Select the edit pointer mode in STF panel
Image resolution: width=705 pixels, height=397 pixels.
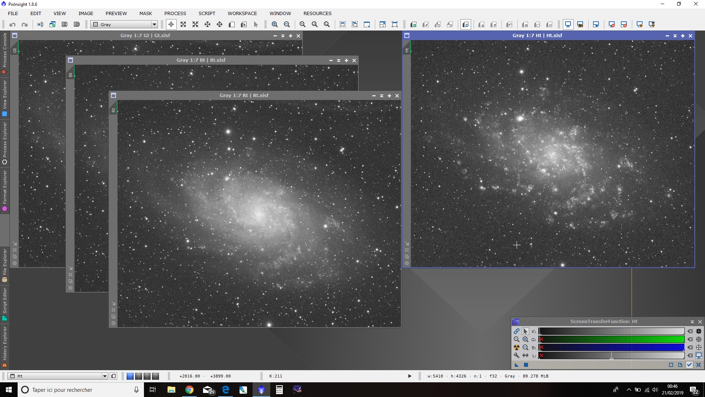point(525,331)
